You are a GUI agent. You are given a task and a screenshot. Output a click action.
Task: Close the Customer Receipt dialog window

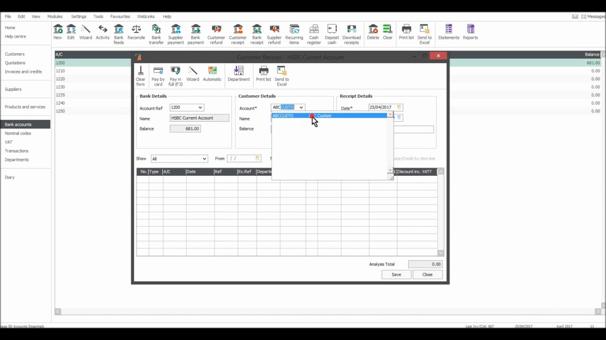tap(438, 56)
